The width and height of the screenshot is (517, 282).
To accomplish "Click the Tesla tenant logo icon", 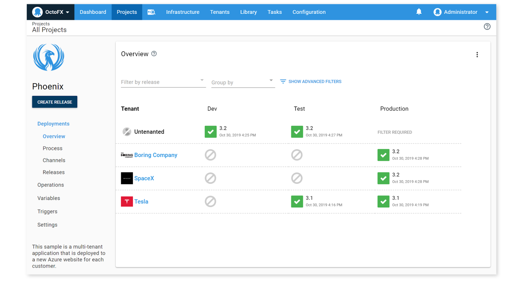I will coord(127,202).
